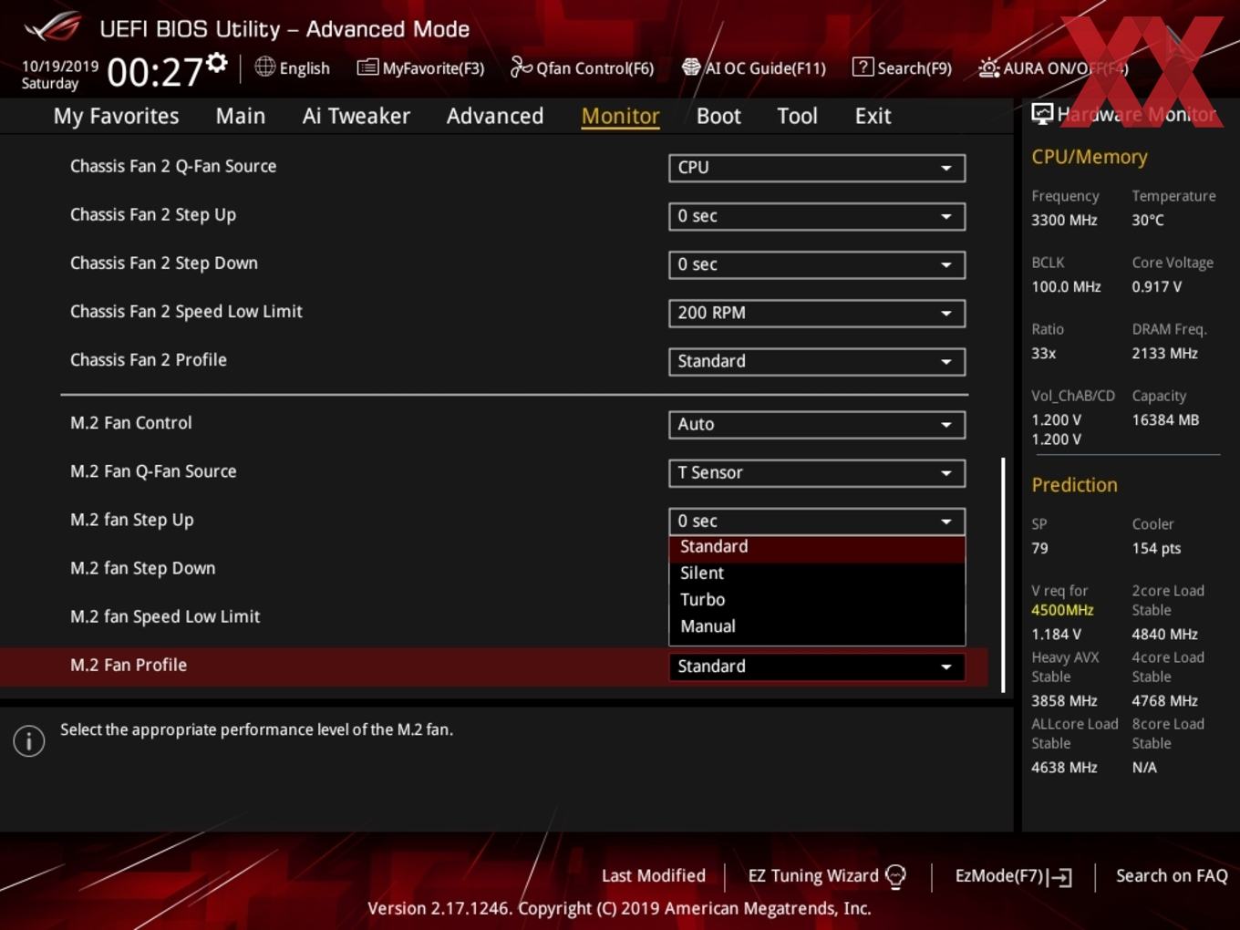Open M.2 Fan Control dropdown
Viewport: 1240px width, 930px height.
pyautogui.click(x=817, y=424)
